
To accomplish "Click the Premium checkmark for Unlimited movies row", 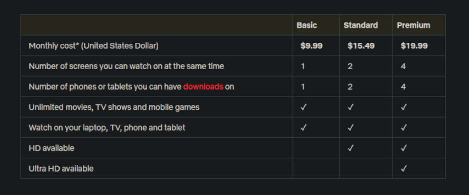I will coord(404,107).
